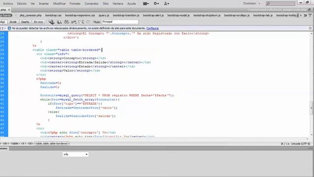Click the Título input field

(x=120, y=22)
